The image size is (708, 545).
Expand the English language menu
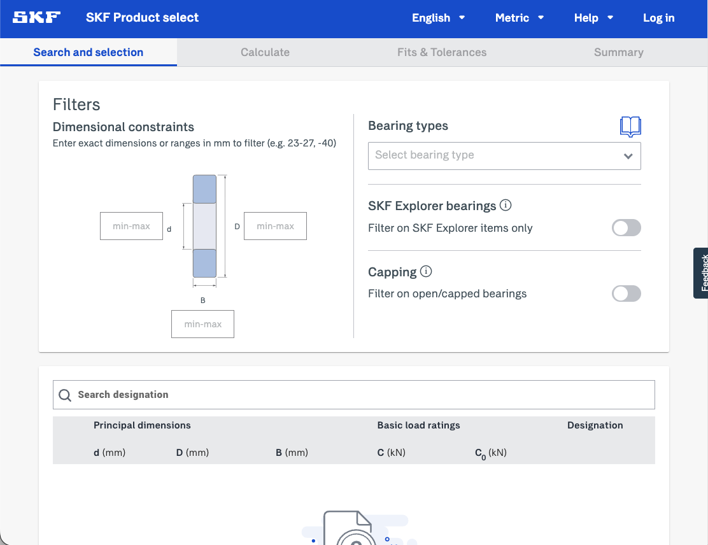(438, 18)
